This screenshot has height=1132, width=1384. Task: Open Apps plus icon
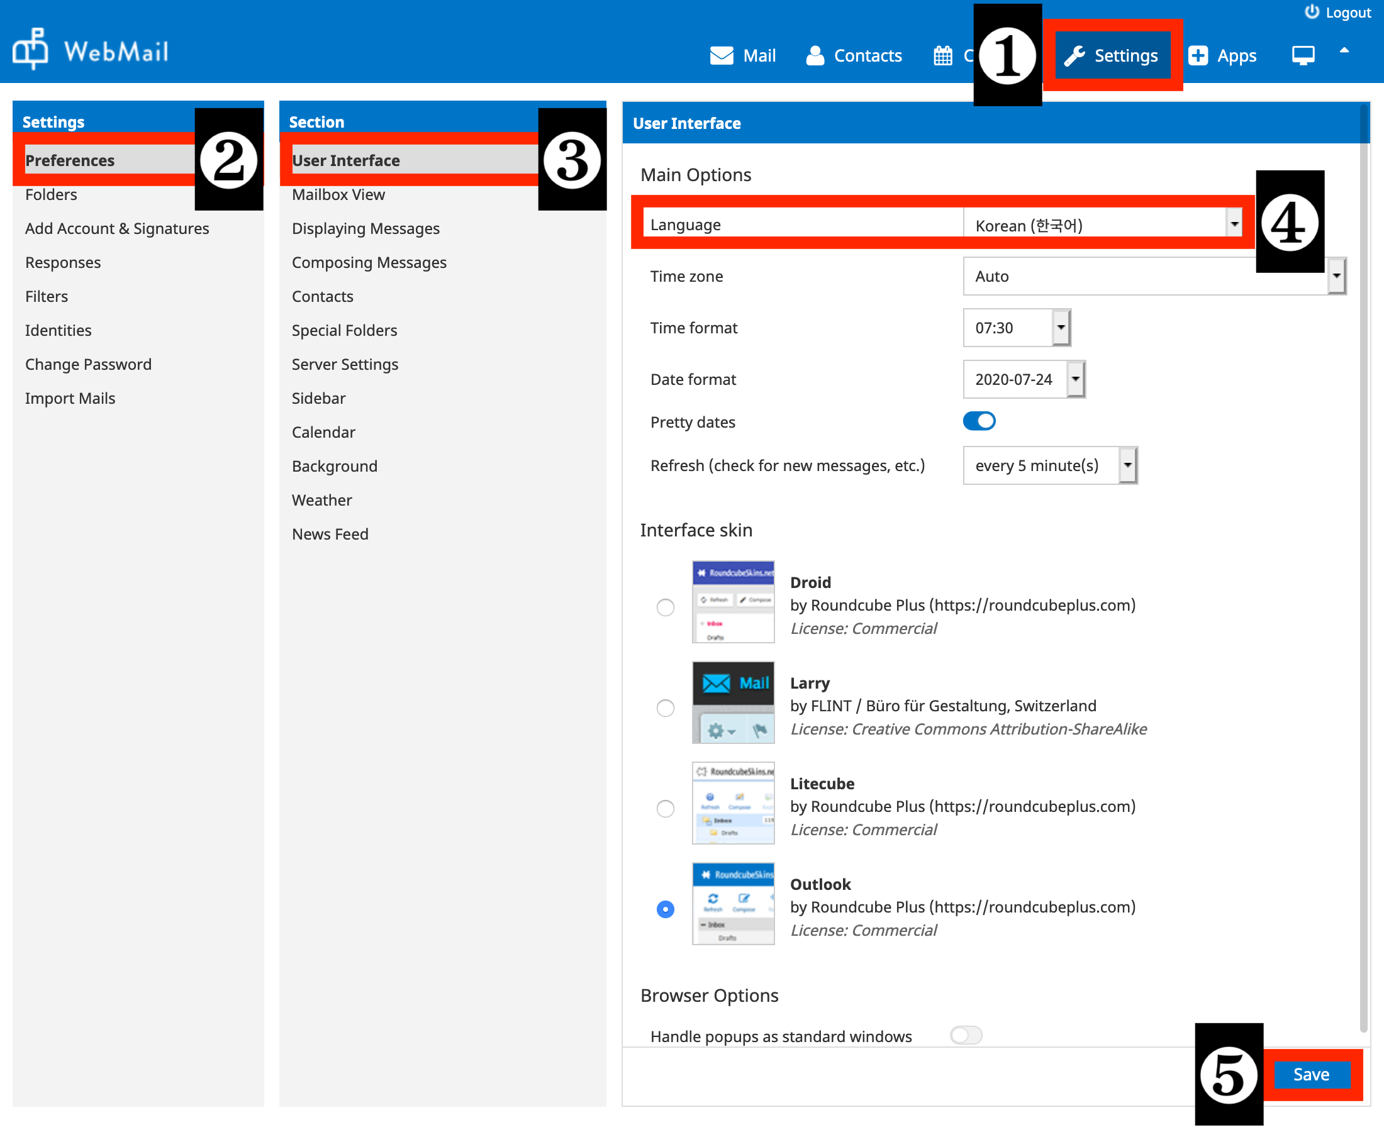click(x=1198, y=55)
